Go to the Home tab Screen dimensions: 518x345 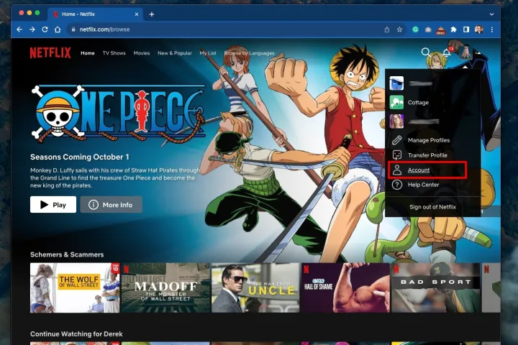[x=88, y=53]
